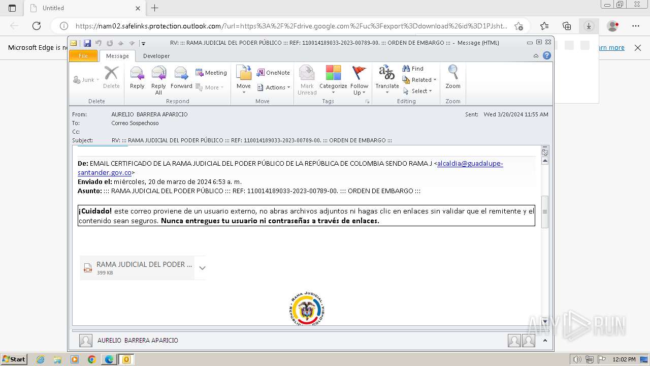Screen dimensions: 650x366
Task: Open the Related dropdown
Action: [x=419, y=80]
